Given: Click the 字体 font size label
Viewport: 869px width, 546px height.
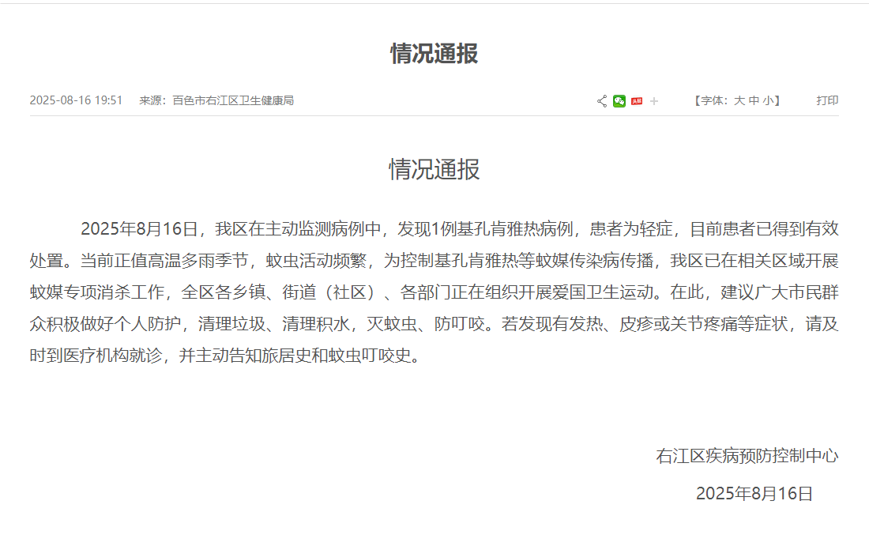Looking at the screenshot, I should pyautogui.click(x=712, y=101).
